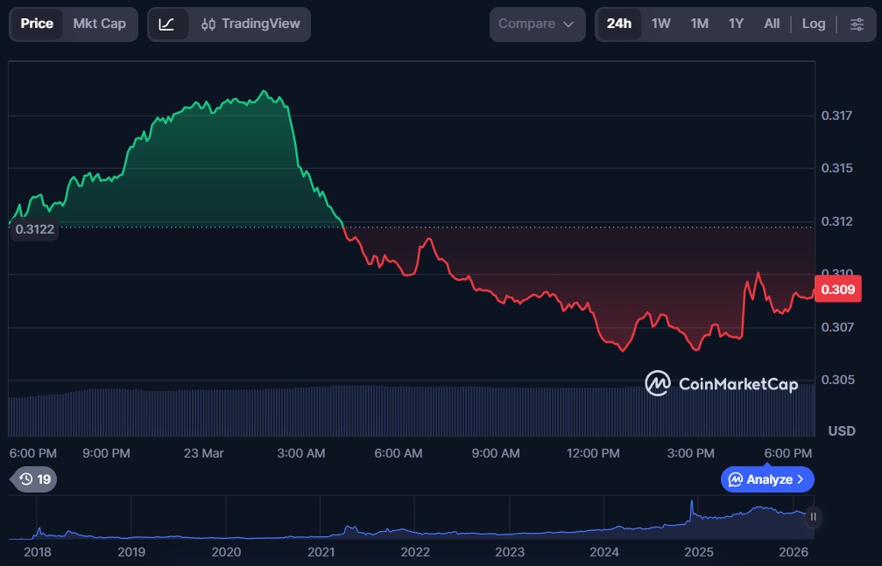Click the history clock icon badge
The image size is (882, 566).
pos(35,479)
